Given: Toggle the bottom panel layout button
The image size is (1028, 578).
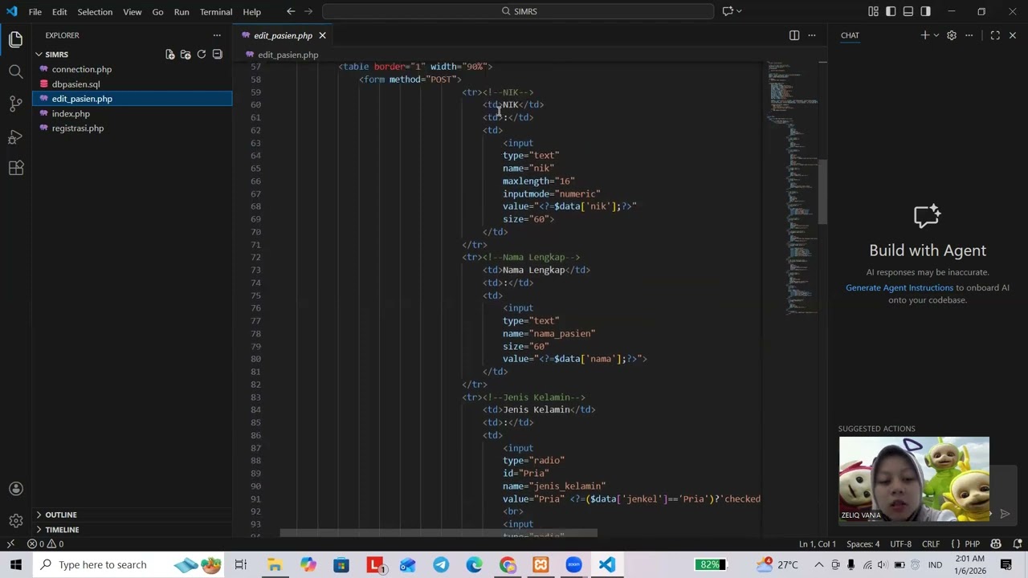Looking at the screenshot, I should pos(908,11).
